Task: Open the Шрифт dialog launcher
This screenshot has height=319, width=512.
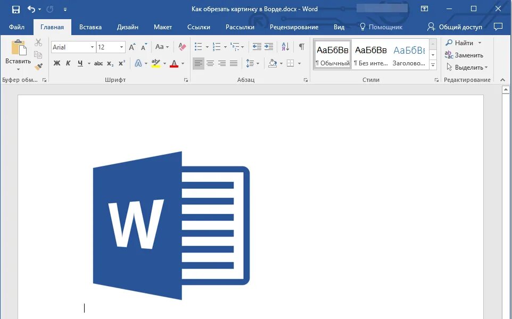Action: point(186,80)
